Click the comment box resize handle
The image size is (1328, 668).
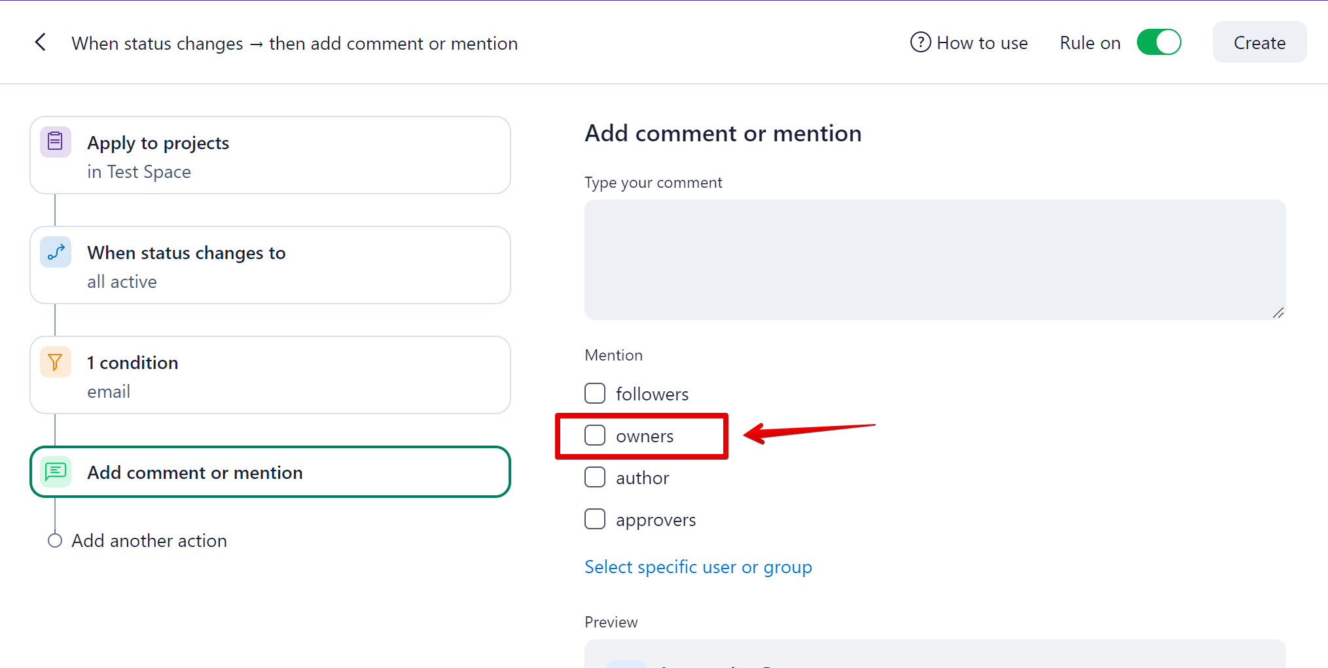click(x=1278, y=313)
